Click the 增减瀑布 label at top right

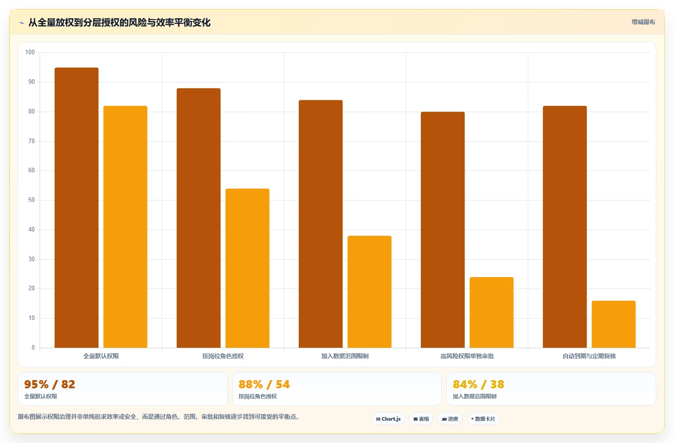click(x=643, y=22)
